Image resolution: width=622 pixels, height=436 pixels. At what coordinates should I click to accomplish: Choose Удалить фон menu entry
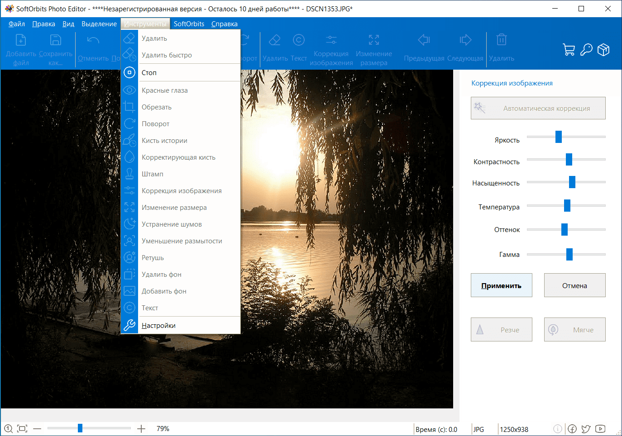pos(181,275)
